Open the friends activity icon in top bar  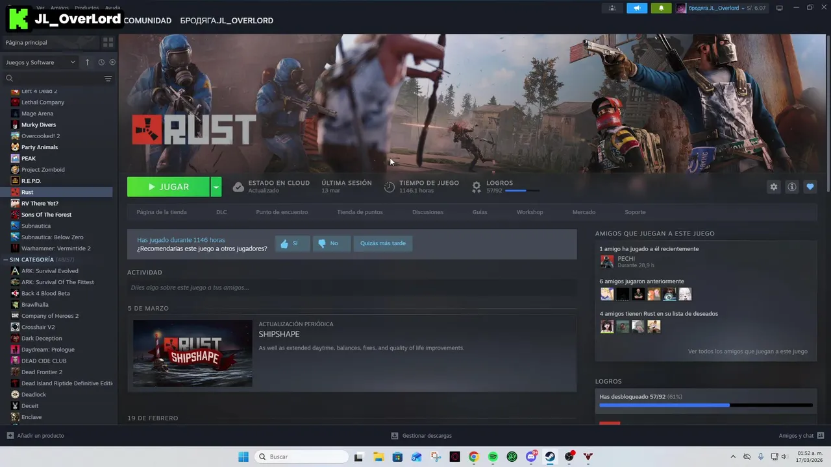(612, 8)
